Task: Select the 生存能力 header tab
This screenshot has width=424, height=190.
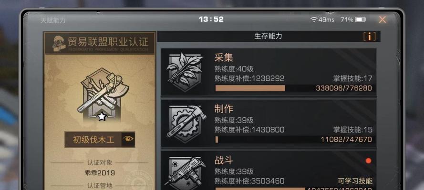Action: (268, 36)
